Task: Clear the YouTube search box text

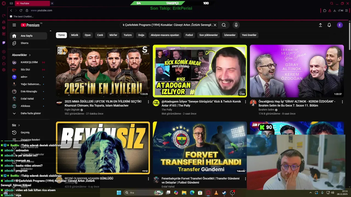Action: click(x=215, y=25)
